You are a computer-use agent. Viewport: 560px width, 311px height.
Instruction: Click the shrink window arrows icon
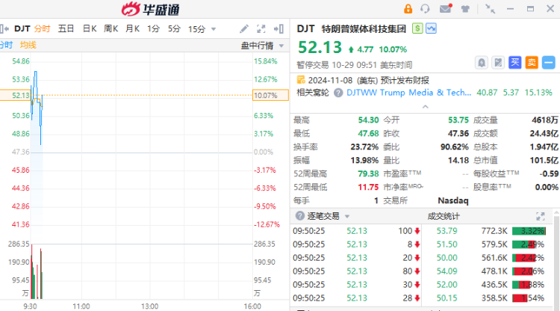tap(490, 9)
